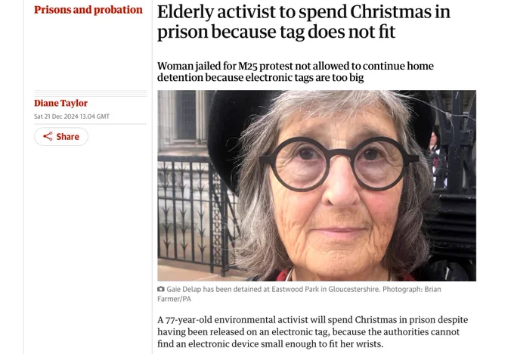Click the words home detention in standfirst
The height and width of the screenshot is (354, 514).
295,72
